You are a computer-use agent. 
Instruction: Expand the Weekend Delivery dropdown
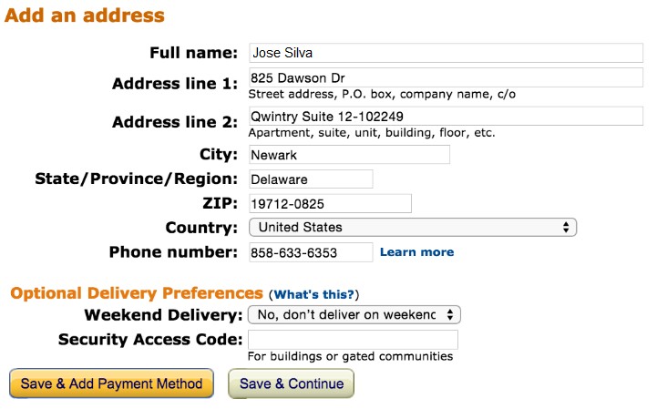tap(355, 315)
